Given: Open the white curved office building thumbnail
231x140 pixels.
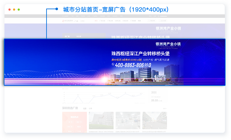Looking at the screenshot, I should [101, 121].
